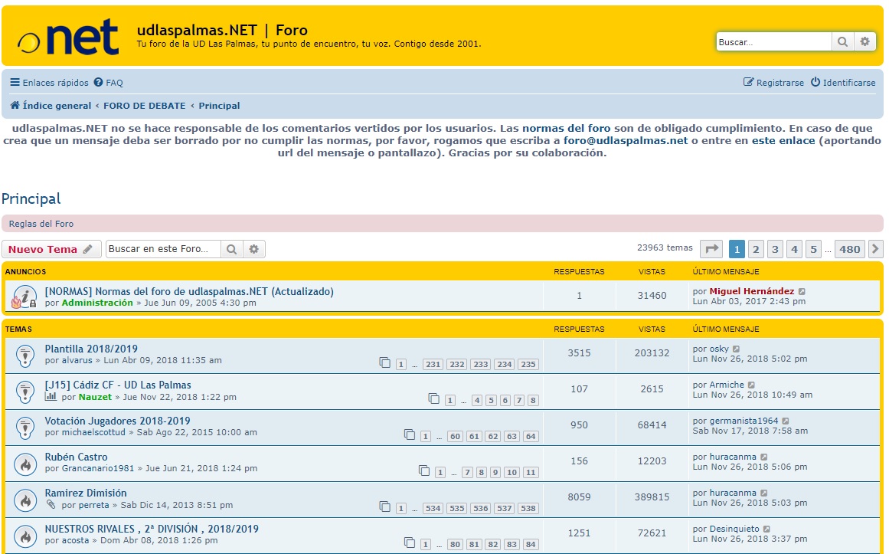The image size is (889, 554).
Task: Go to page 537 of Ramirez Dimisión
Action: (x=505, y=508)
